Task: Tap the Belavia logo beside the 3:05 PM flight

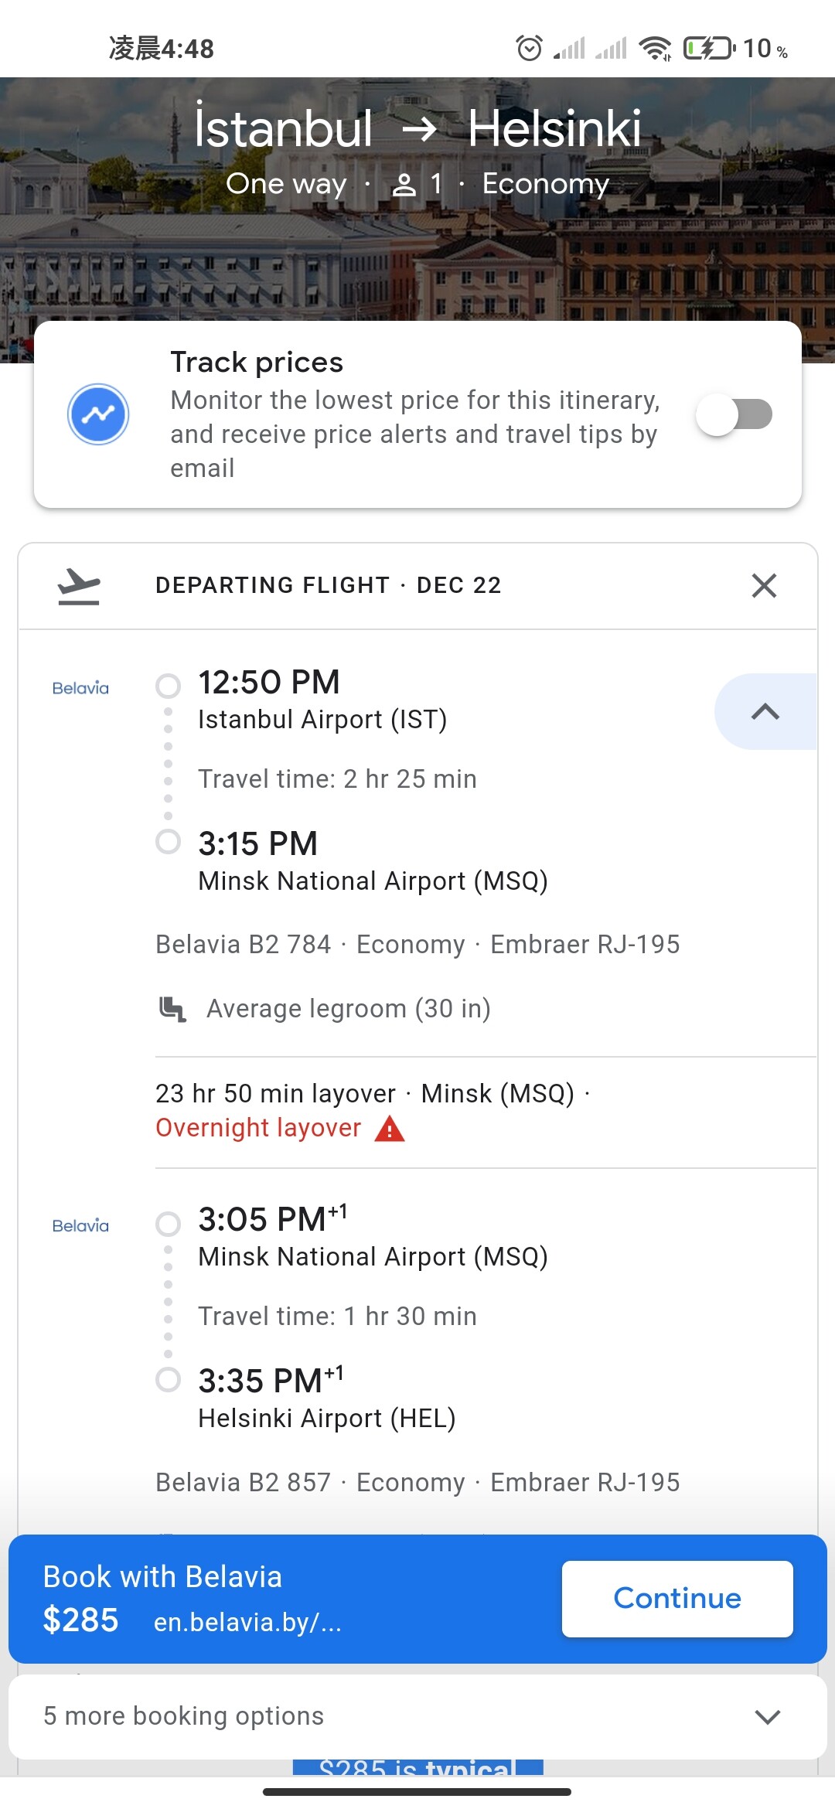Action: click(80, 1225)
